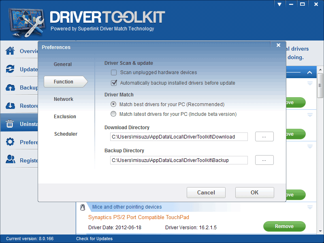
Task: Uncheck Automatically backup installed drivers before update
Action: [x=114, y=83]
